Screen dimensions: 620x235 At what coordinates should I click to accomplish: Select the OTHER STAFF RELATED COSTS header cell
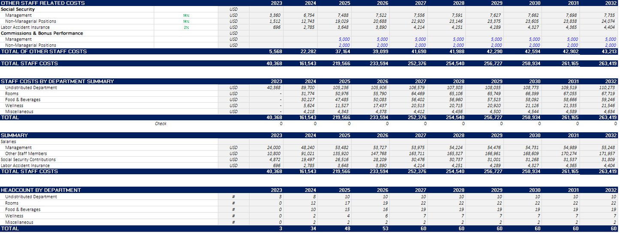[x=43, y=3]
